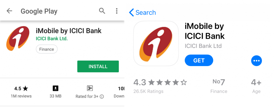Open the No7 Finance chart ranking

tap(219, 86)
